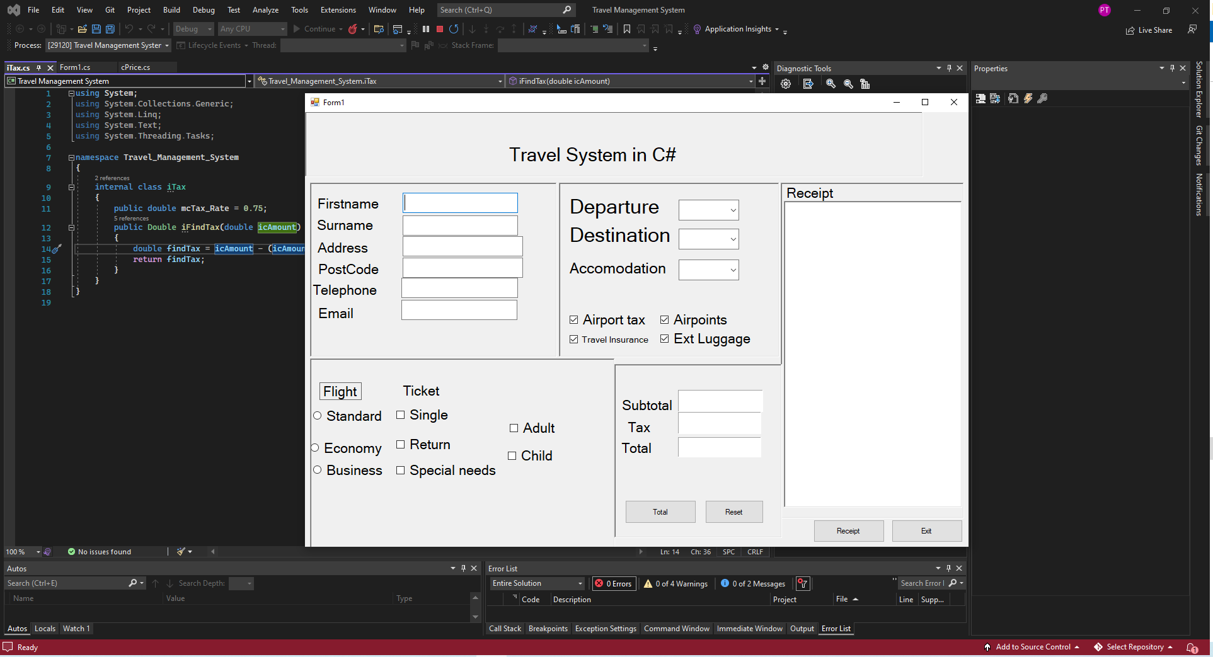Click the editor settings gear near tabs
Image resolution: width=1213 pixels, height=657 pixels.
(766, 67)
